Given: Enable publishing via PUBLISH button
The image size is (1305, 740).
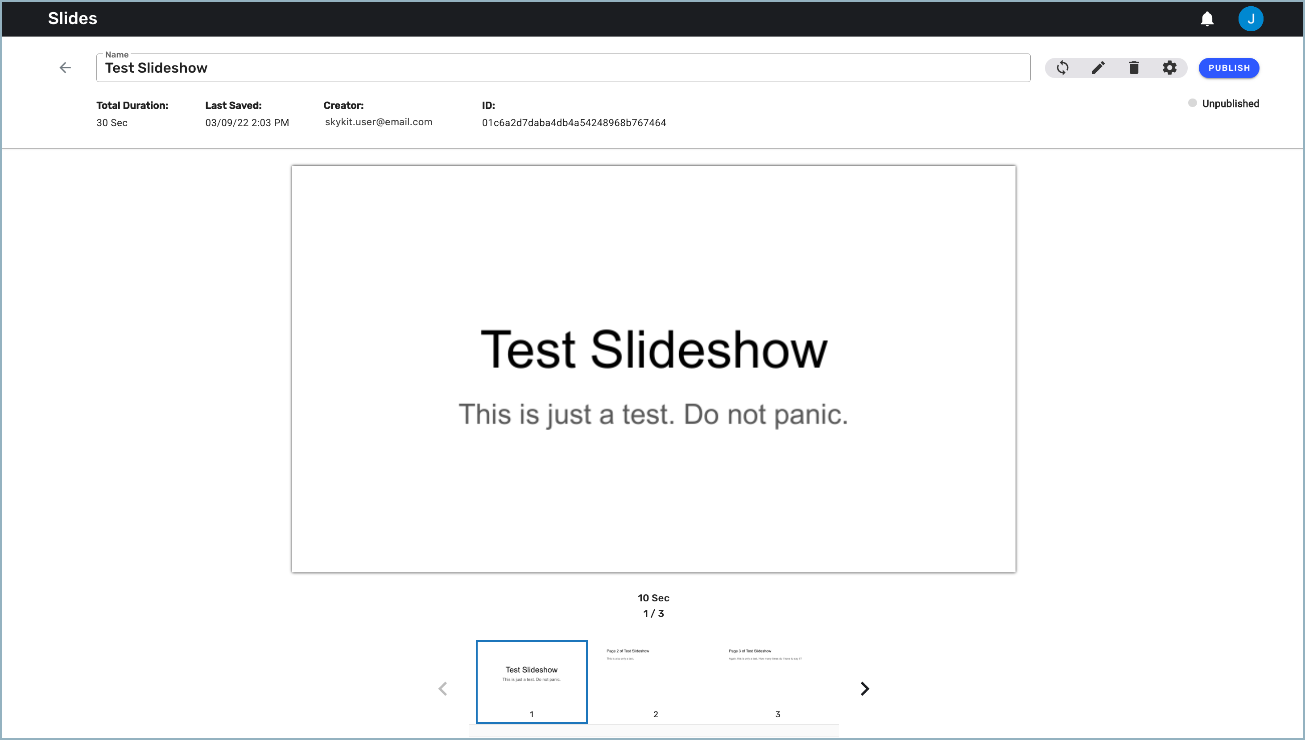Looking at the screenshot, I should pos(1229,67).
